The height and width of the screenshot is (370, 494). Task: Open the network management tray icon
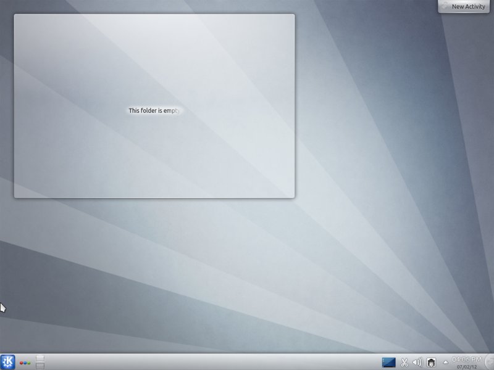pyautogui.click(x=432, y=363)
